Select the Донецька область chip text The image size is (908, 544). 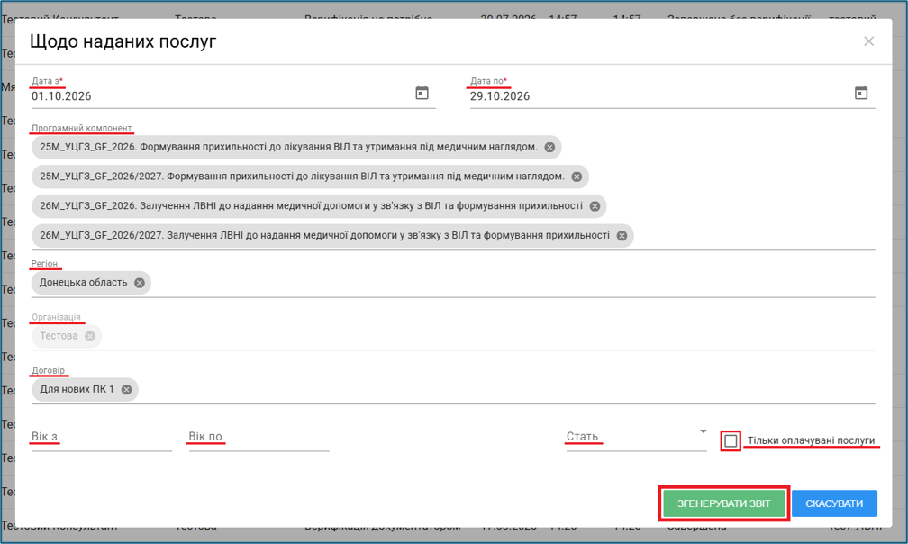pyautogui.click(x=84, y=283)
